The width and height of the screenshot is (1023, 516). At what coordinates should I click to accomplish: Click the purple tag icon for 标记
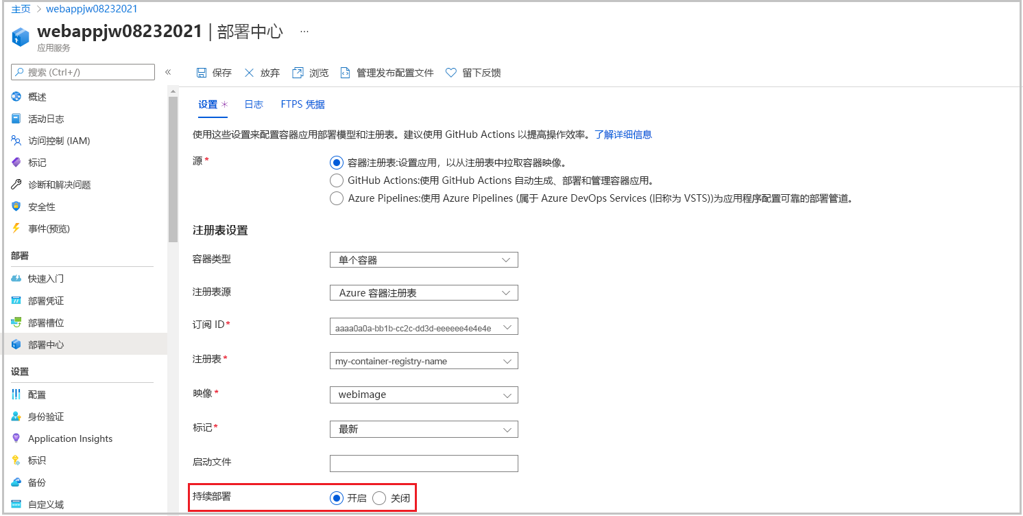(x=16, y=163)
